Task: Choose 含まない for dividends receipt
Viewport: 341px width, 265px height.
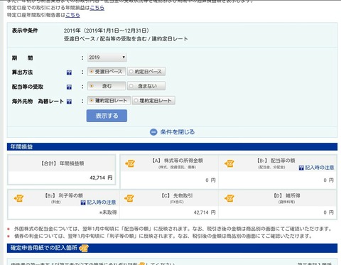Action: (x=146, y=86)
